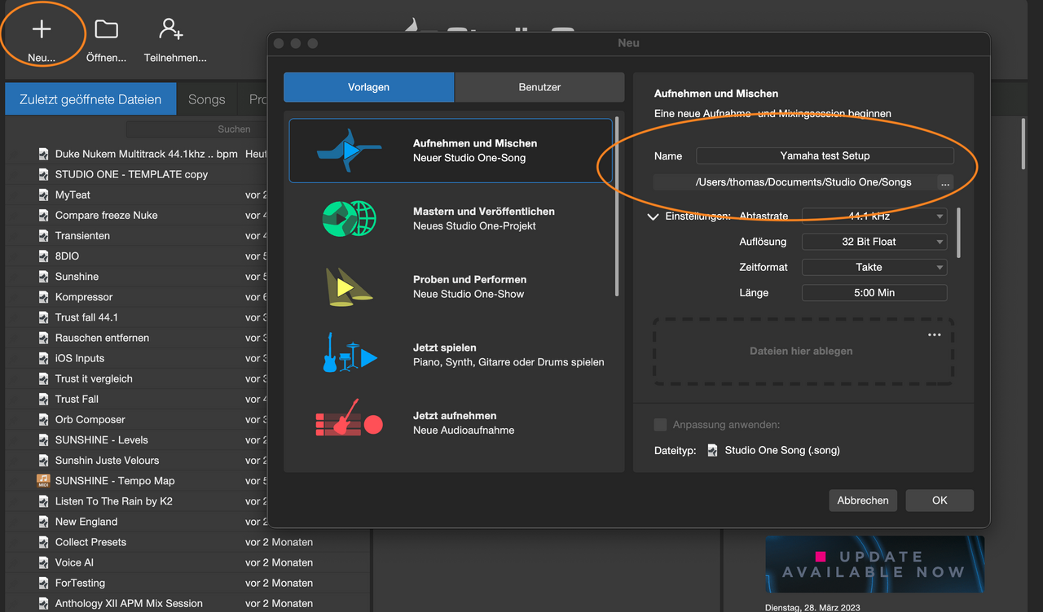Select the Proben und Performen template icon

[350, 286]
